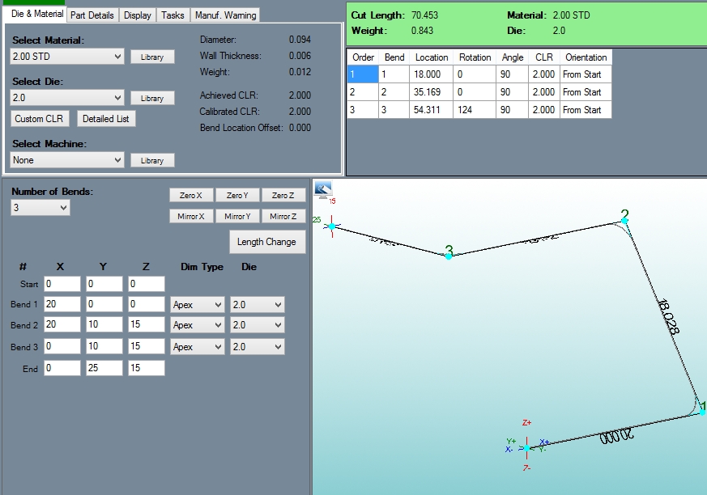Click the End X input field
The width and height of the screenshot is (707, 495).
pyautogui.click(x=62, y=368)
